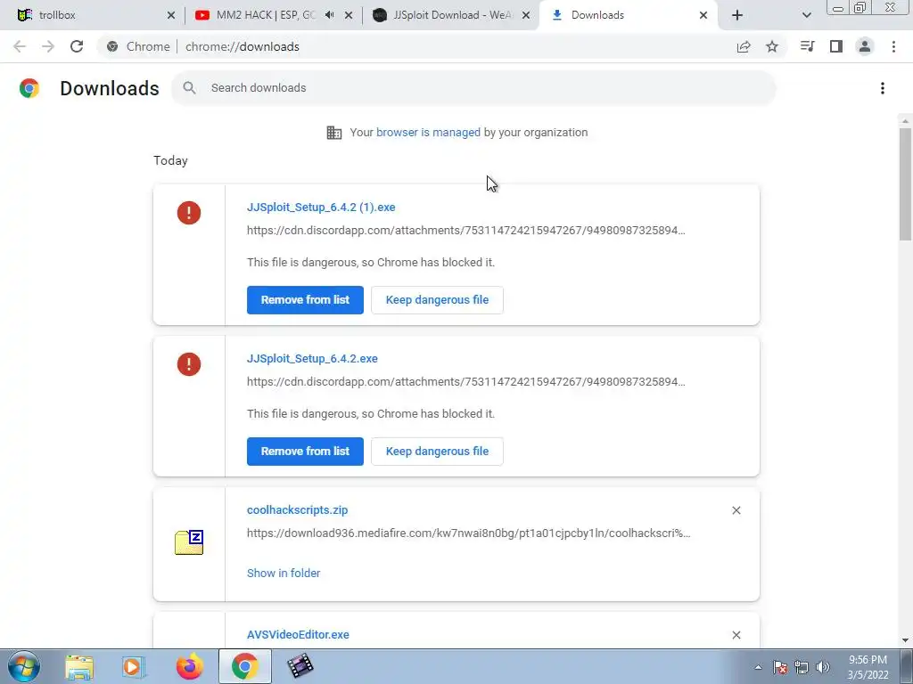913x684 pixels.
Task: Click the coolhackscripts.zip archive icon
Action: click(189, 542)
